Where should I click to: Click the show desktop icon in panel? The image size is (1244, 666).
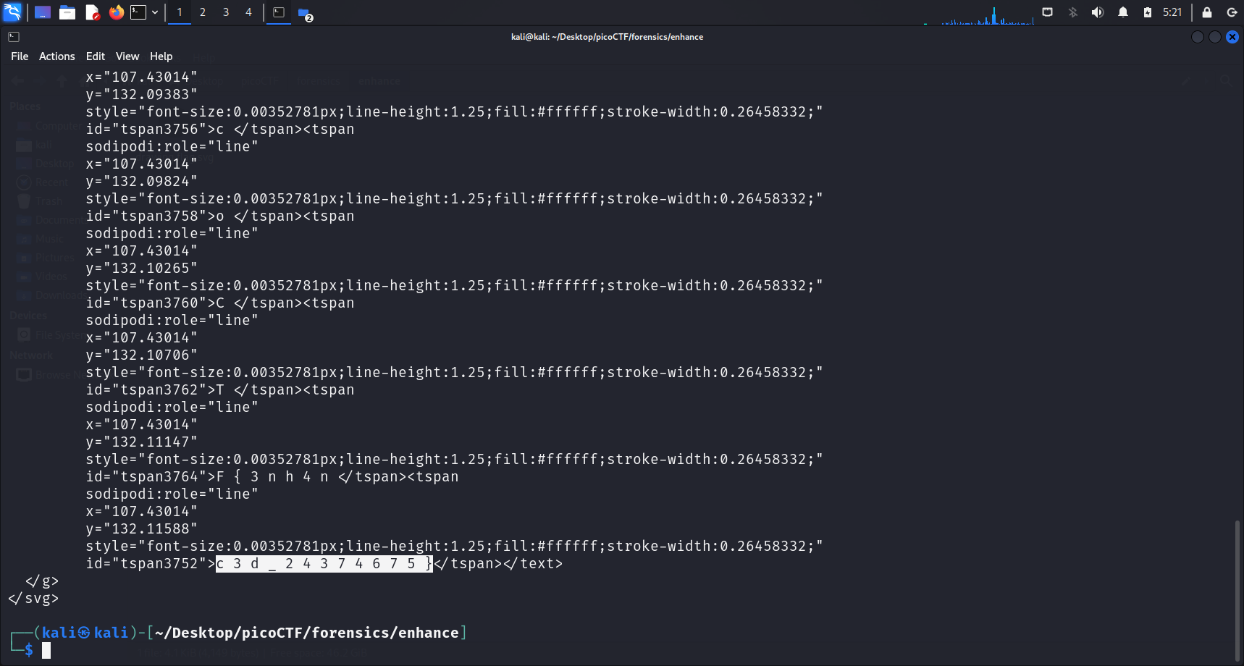pyautogui.click(x=43, y=12)
